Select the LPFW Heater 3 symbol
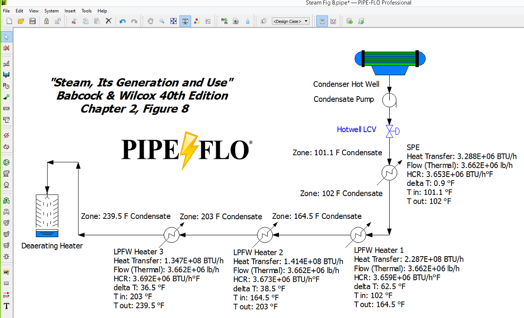 point(171,235)
